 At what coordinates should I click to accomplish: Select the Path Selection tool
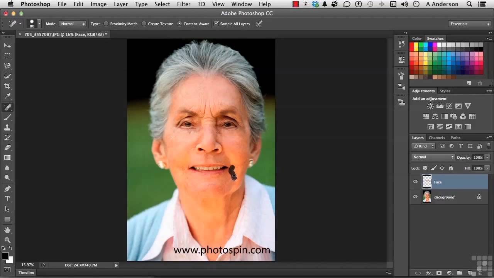pos(7,209)
